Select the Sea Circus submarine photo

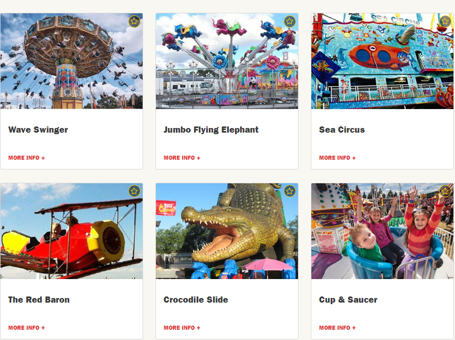point(383,61)
